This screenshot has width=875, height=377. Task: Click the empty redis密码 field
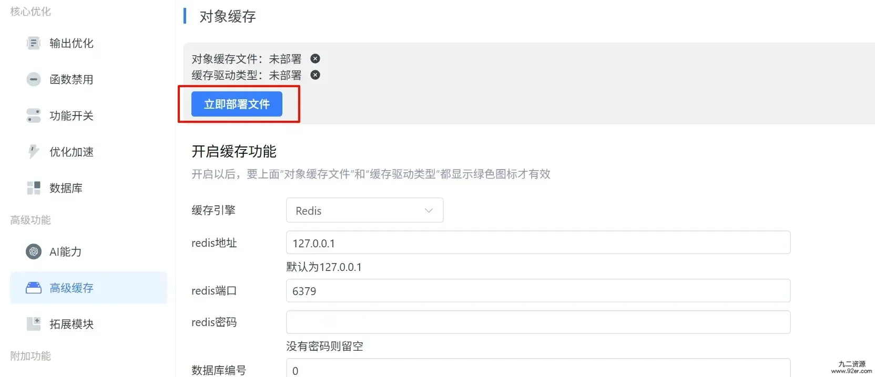[x=538, y=322]
